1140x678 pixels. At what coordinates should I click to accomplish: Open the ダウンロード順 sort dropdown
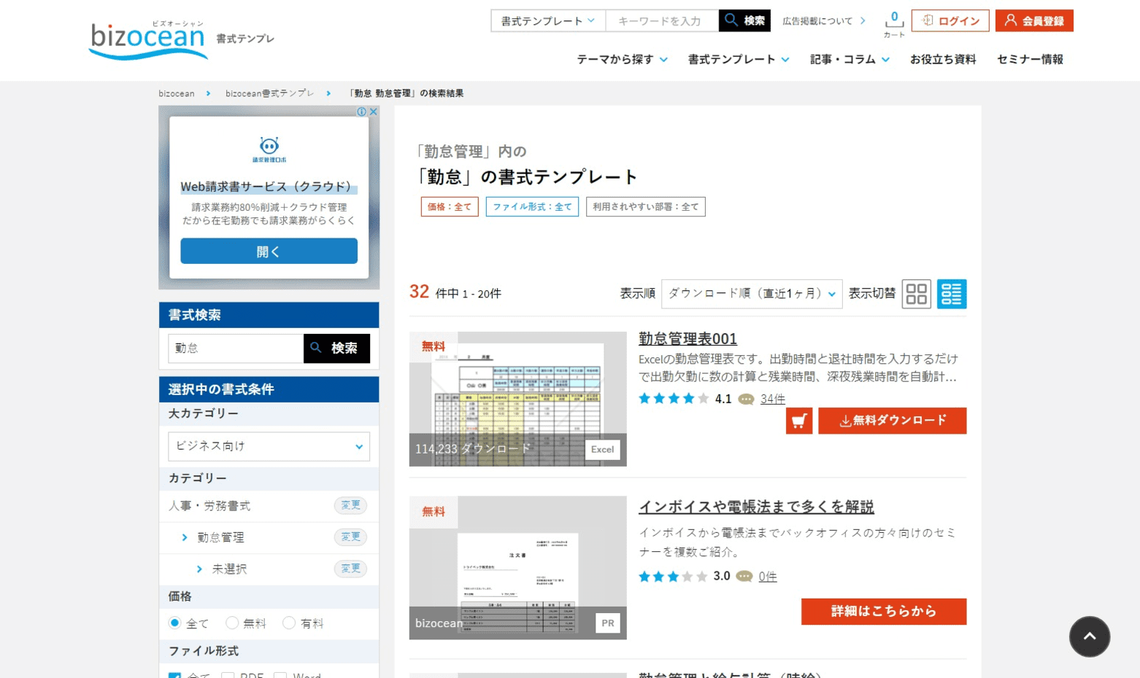pyautogui.click(x=750, y=294)
